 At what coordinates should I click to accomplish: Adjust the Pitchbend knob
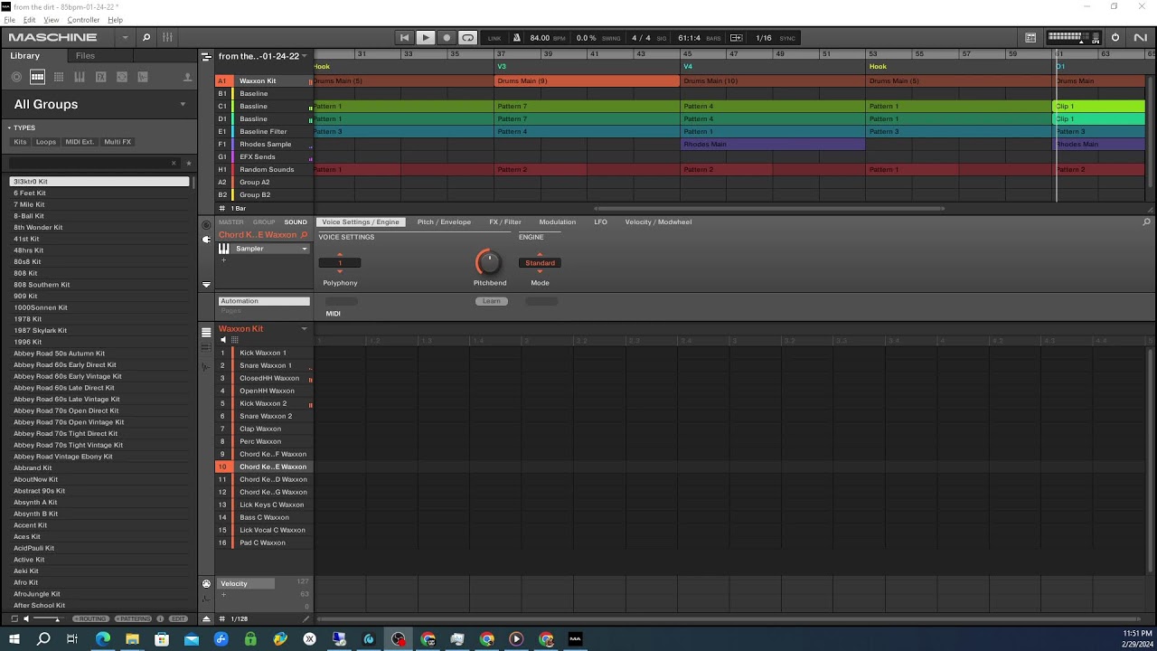point(488,262)
